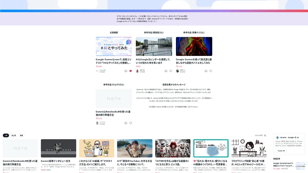Open 伝わる・惹かれる・撮りたくなる article title
This screenshot has height=173, width=308.
point(210,163)
